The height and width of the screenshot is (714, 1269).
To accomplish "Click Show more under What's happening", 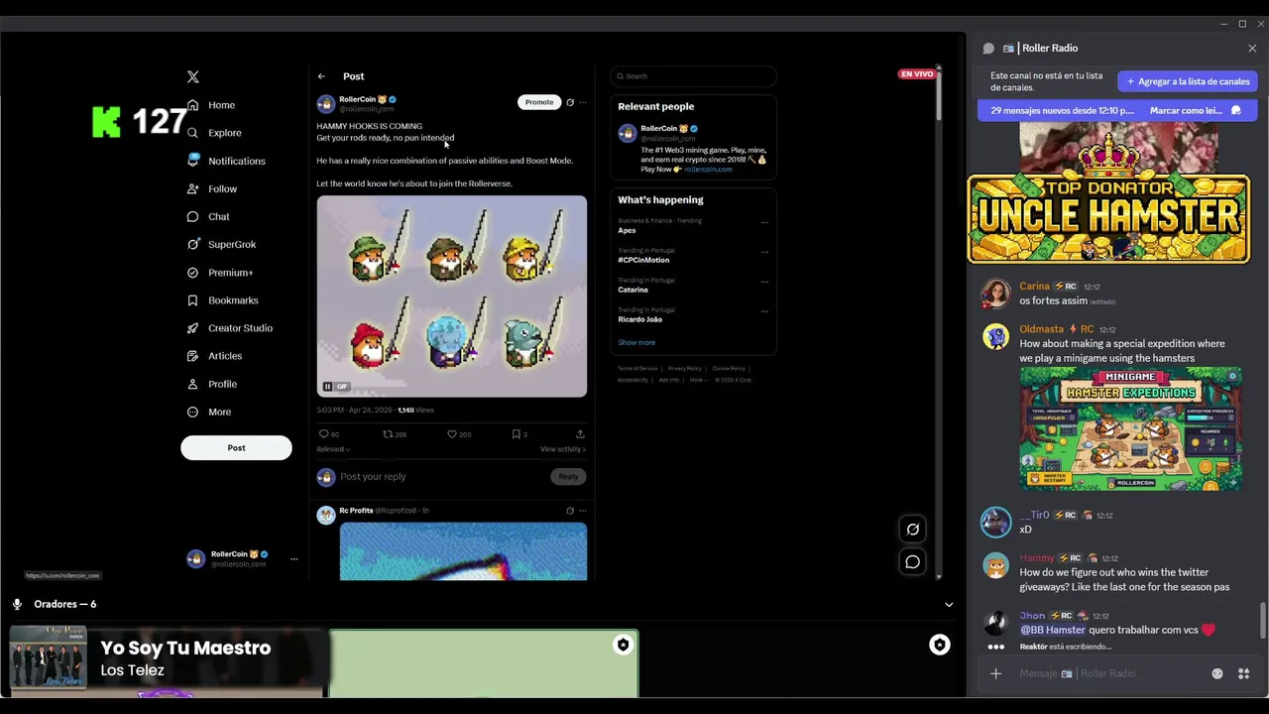I will click(x=636, y=343).
